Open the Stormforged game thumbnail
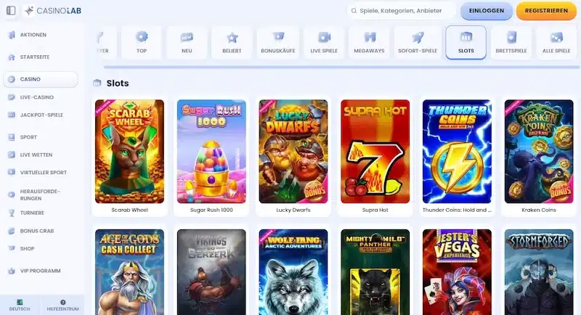 click(x=539, y=272)
